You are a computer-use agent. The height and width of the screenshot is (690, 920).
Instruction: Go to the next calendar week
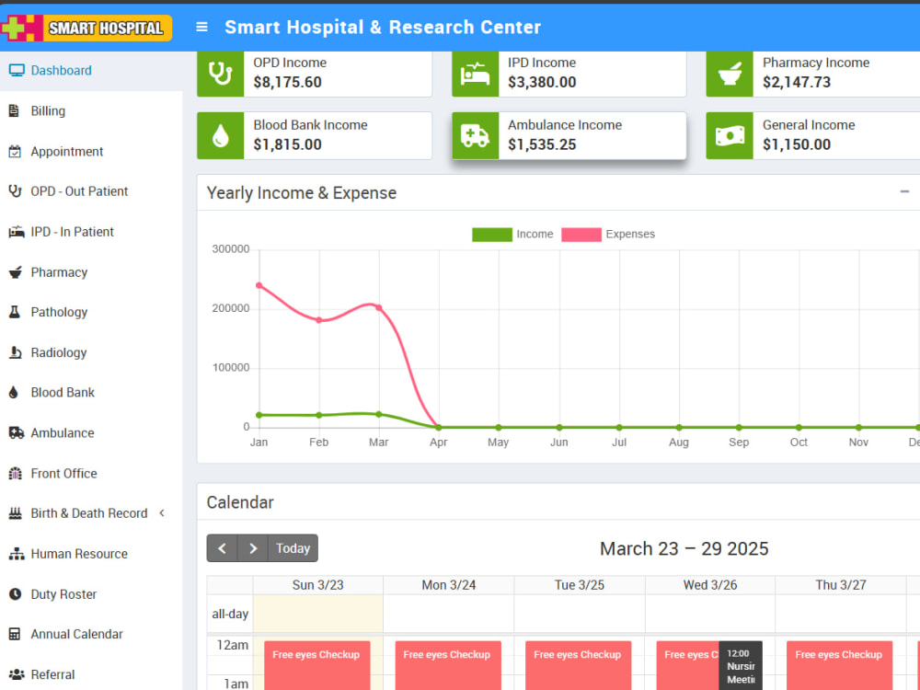(253, 548)
